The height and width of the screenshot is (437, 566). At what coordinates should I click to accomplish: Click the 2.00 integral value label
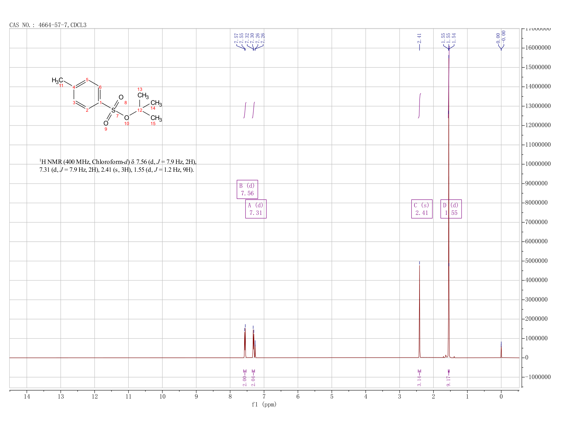pos(245,381)
